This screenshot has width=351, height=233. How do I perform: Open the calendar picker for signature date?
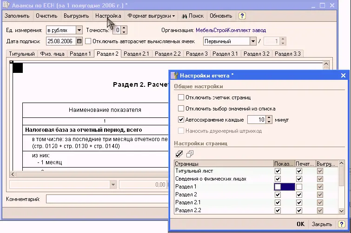pos(79,41)
